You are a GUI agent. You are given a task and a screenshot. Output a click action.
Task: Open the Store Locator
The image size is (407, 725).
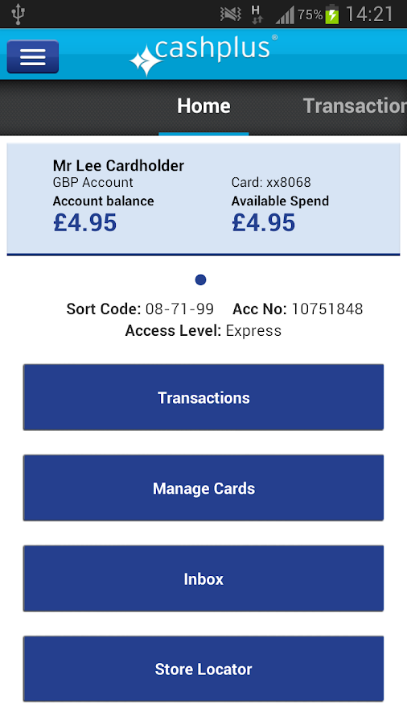pyautogui.click(x=203, y=669)
